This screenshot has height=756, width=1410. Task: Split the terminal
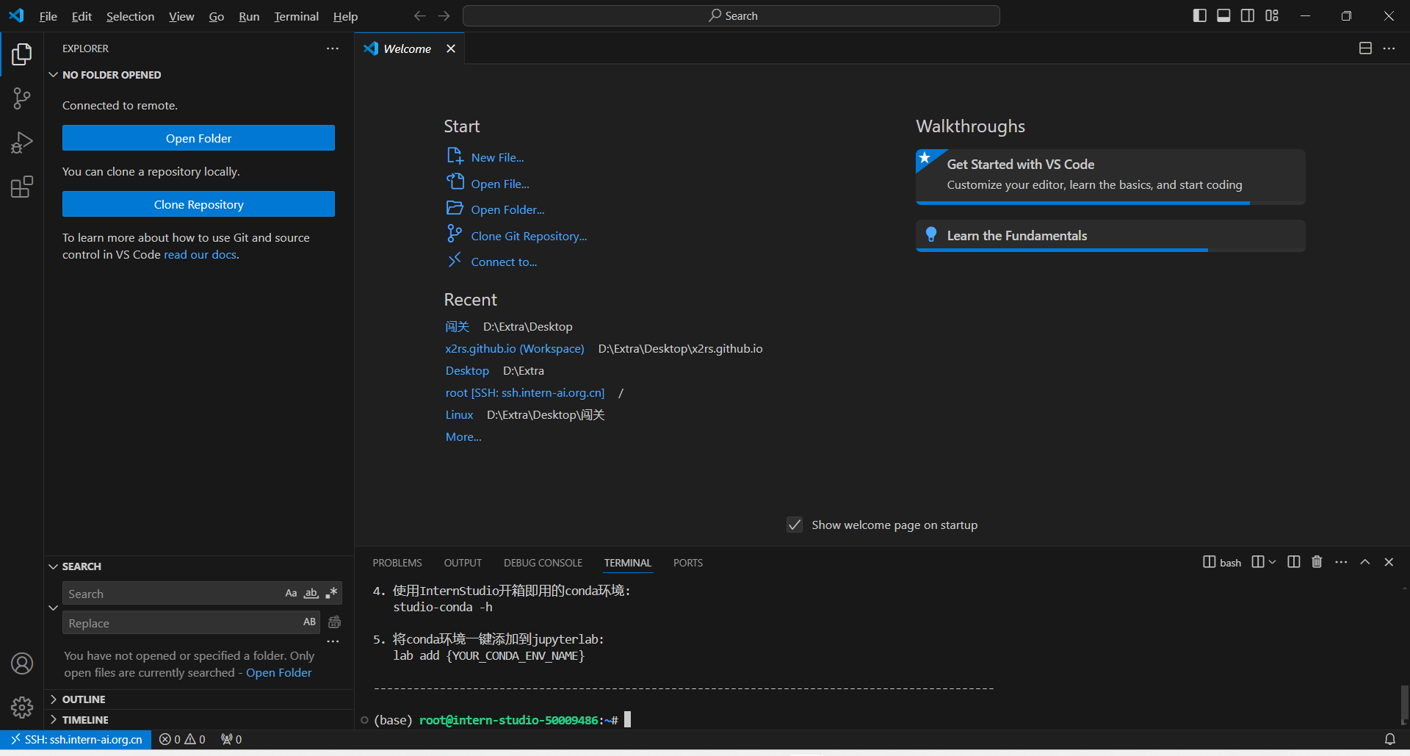pyautogui.click(x=1294, y=562)
